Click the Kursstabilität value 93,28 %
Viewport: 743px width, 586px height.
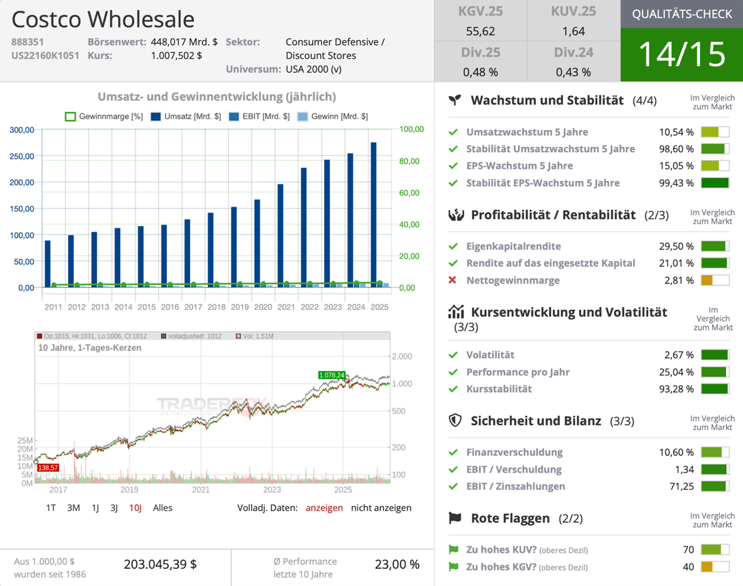[677, 389]
